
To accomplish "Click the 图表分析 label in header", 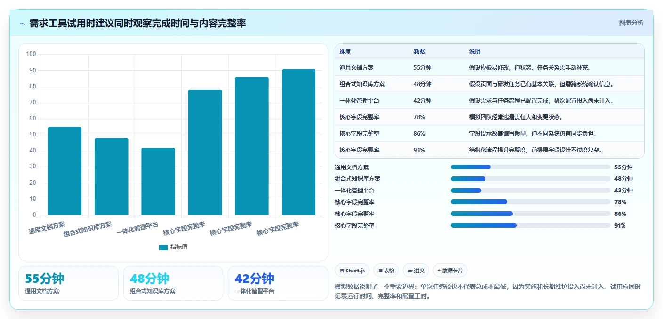I will 631,23.
